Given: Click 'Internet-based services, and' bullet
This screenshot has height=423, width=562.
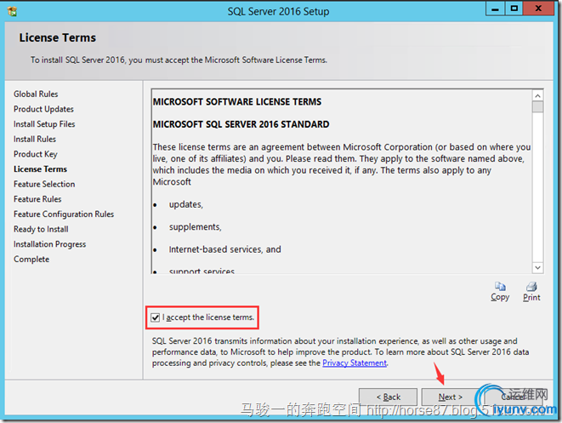Looking at the screenshot, I should pos(225,249).
